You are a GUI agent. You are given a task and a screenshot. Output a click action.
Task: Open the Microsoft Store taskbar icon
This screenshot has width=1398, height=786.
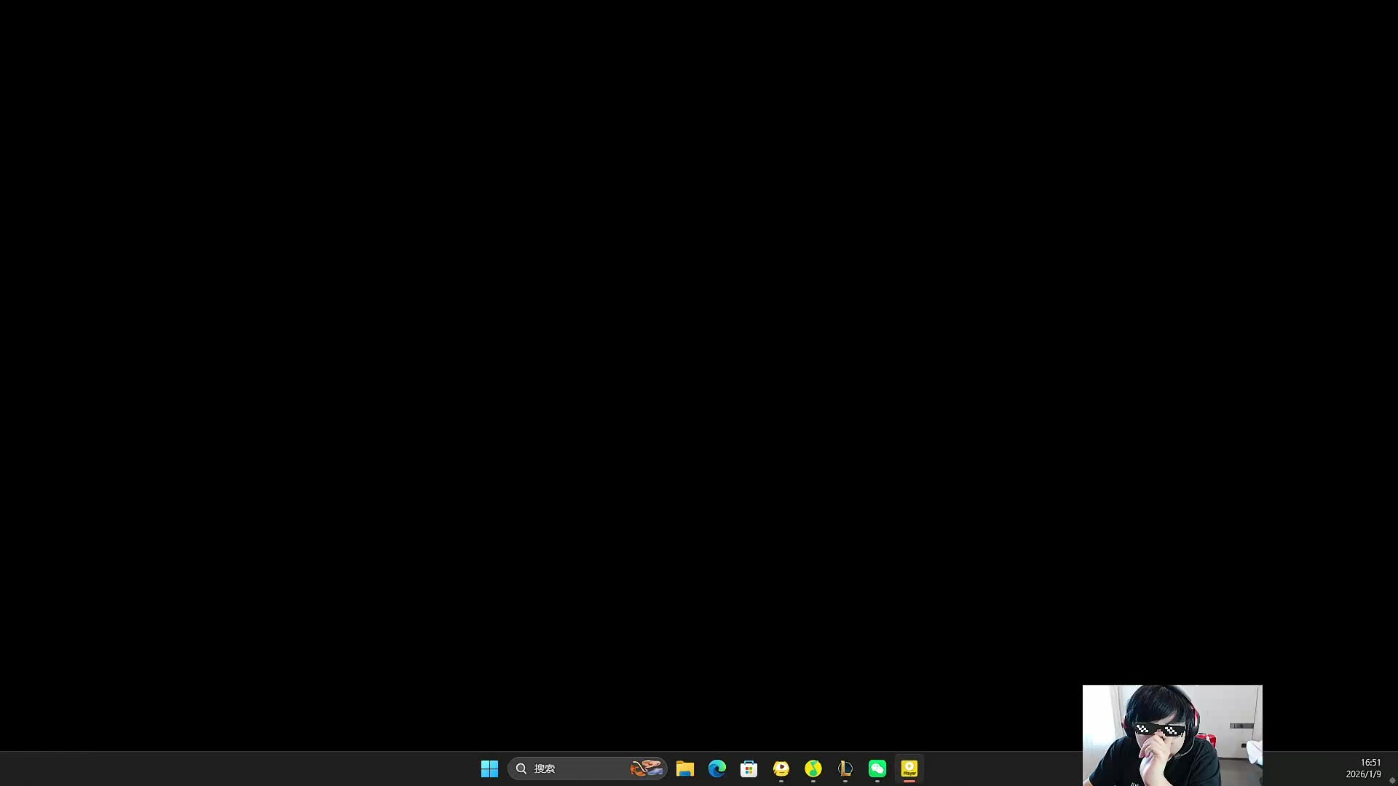(x=749, y=769)
